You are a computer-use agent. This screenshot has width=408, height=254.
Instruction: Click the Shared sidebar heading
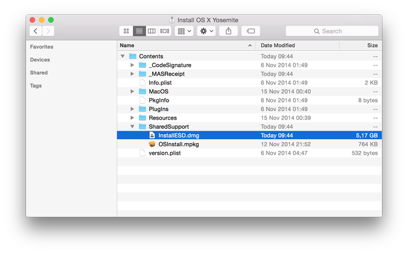(39, 72)
